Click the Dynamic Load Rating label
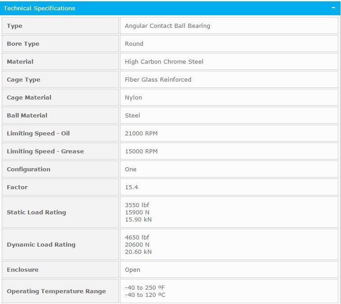 (x=41, y=244)
